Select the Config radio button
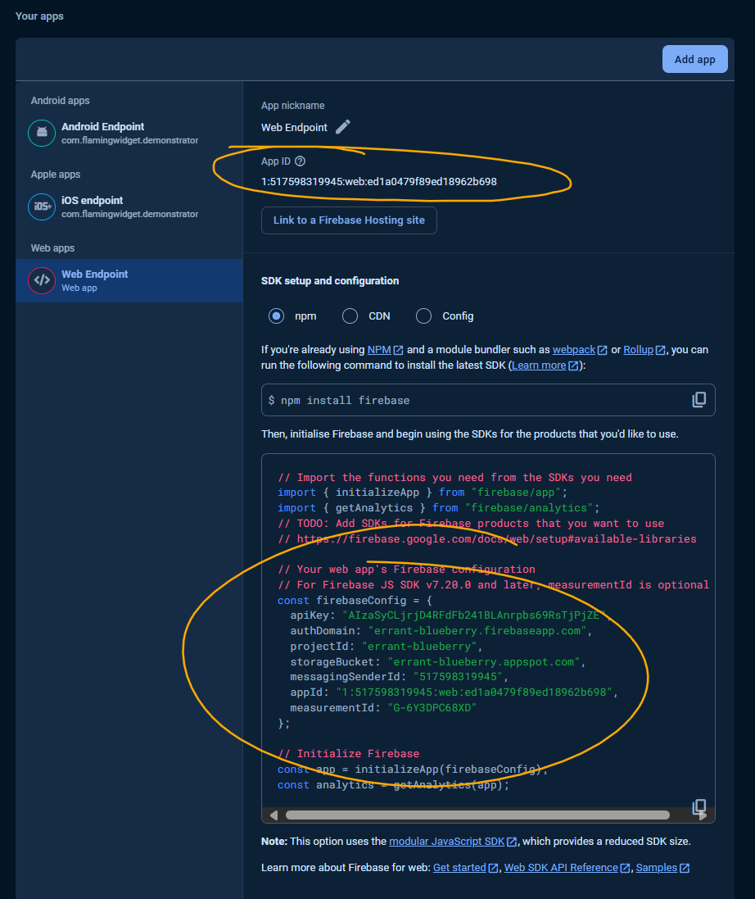This screenshot has width=755, height=899. coord(423,316)
